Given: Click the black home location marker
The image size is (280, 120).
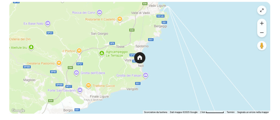Looking at the screenshot, I should 140,58.
